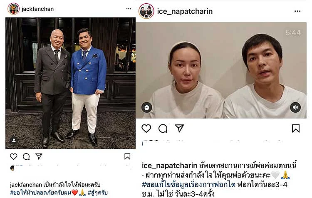312x198 pixels.
Task: Like the ice_napatcharin video post
Action: 146,129
